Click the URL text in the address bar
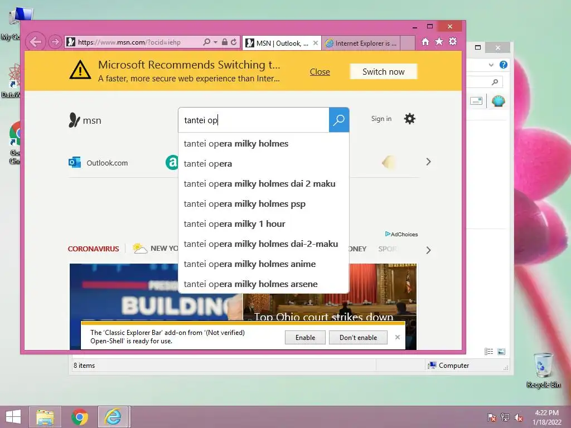 pos(129,42)
